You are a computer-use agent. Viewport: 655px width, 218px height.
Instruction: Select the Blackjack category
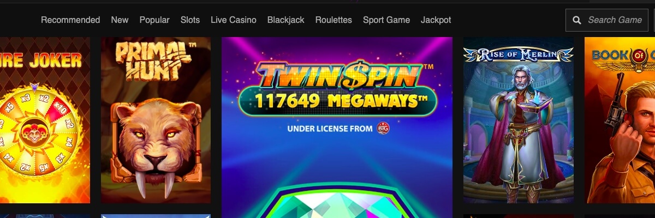[286, 20]
